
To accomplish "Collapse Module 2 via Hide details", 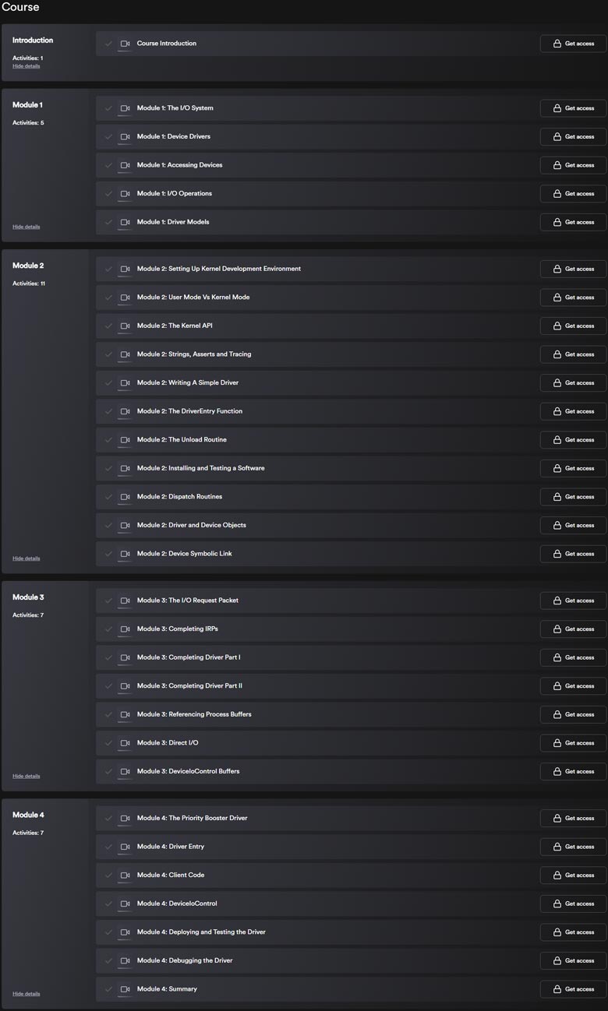I will (26, 558).
